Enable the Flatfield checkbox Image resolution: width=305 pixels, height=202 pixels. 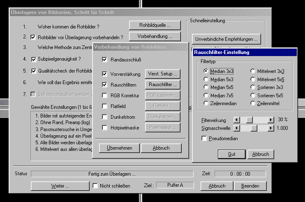(x=105, y=106)
